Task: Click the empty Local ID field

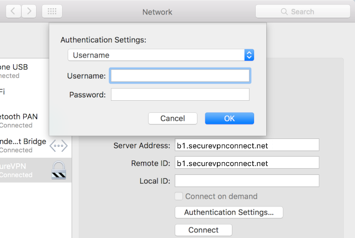Action: 247,180
